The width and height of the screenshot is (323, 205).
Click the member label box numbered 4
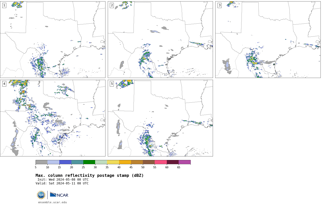pos(4,84)
